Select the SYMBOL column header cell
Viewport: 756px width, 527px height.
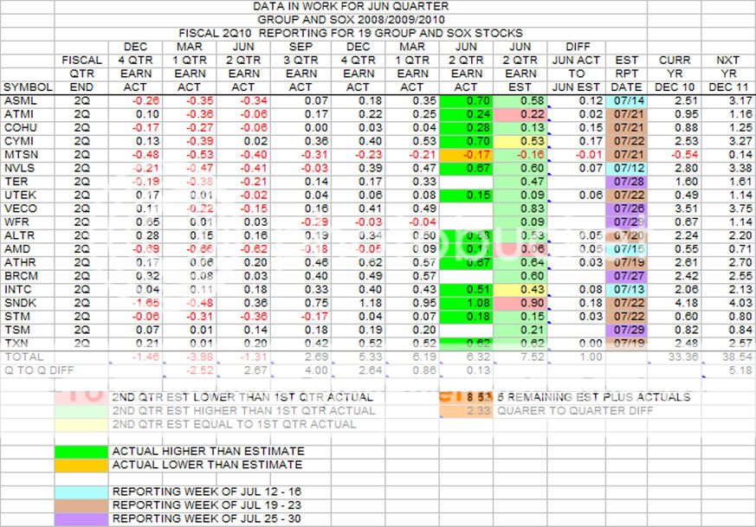coord(26,87)
